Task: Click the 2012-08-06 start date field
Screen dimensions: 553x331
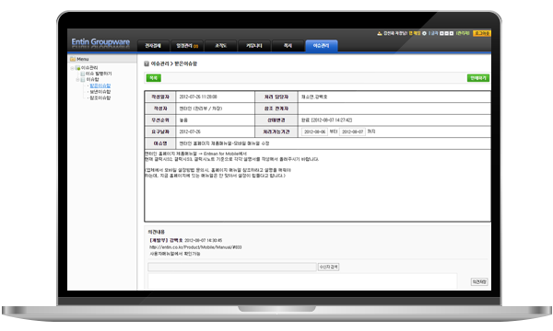Action: pyautogui.click(x=314, y=131)
